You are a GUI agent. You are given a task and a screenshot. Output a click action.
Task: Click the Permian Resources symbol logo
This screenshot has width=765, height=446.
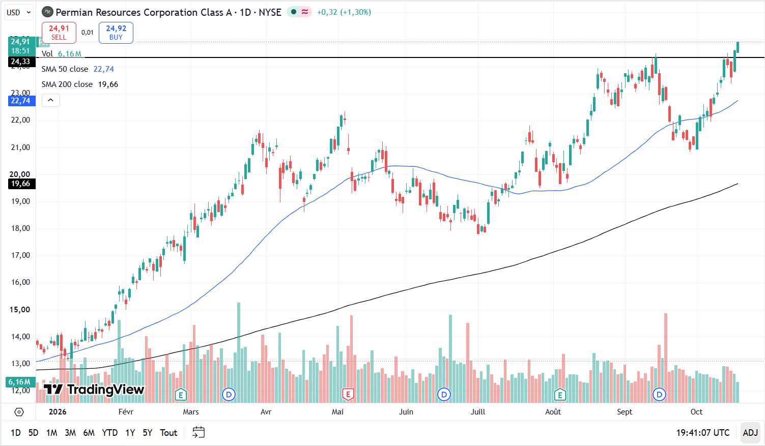pyautogui.click(x=47, y=12)
